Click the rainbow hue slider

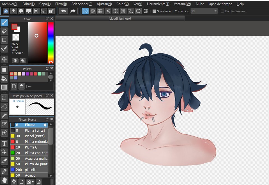tap(50, 43)
